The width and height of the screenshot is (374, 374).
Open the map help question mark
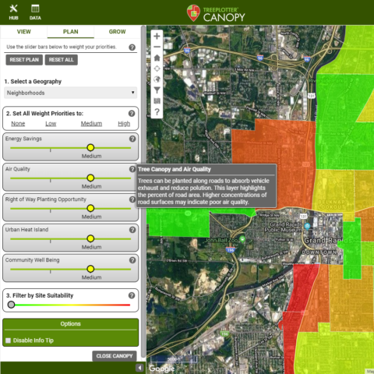pos(157,112)
